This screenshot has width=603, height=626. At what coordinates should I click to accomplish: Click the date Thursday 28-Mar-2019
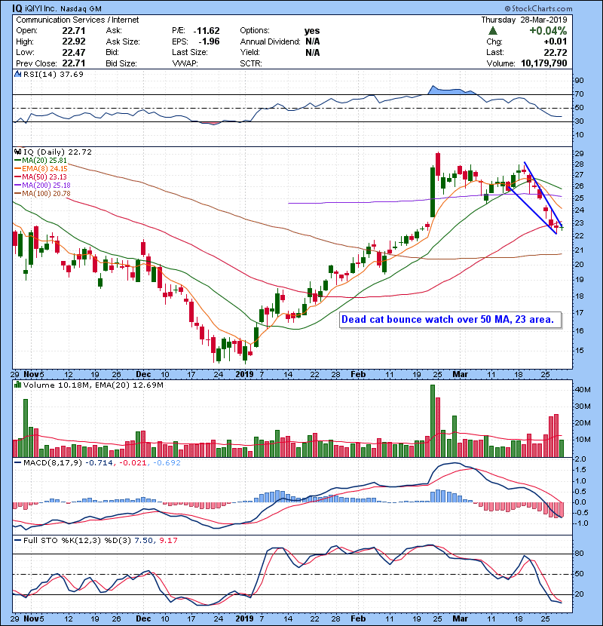[524, 20]
